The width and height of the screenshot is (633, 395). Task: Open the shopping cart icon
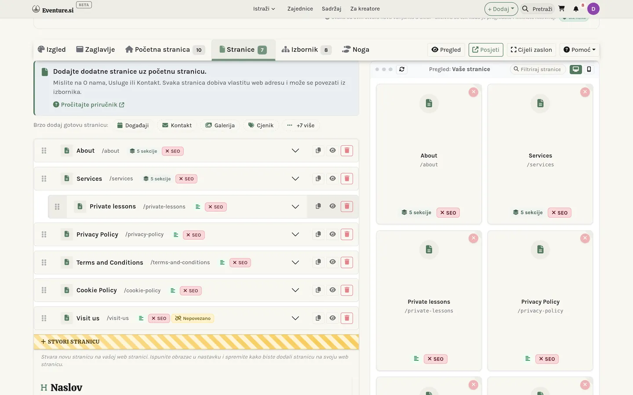pos(561,9)
